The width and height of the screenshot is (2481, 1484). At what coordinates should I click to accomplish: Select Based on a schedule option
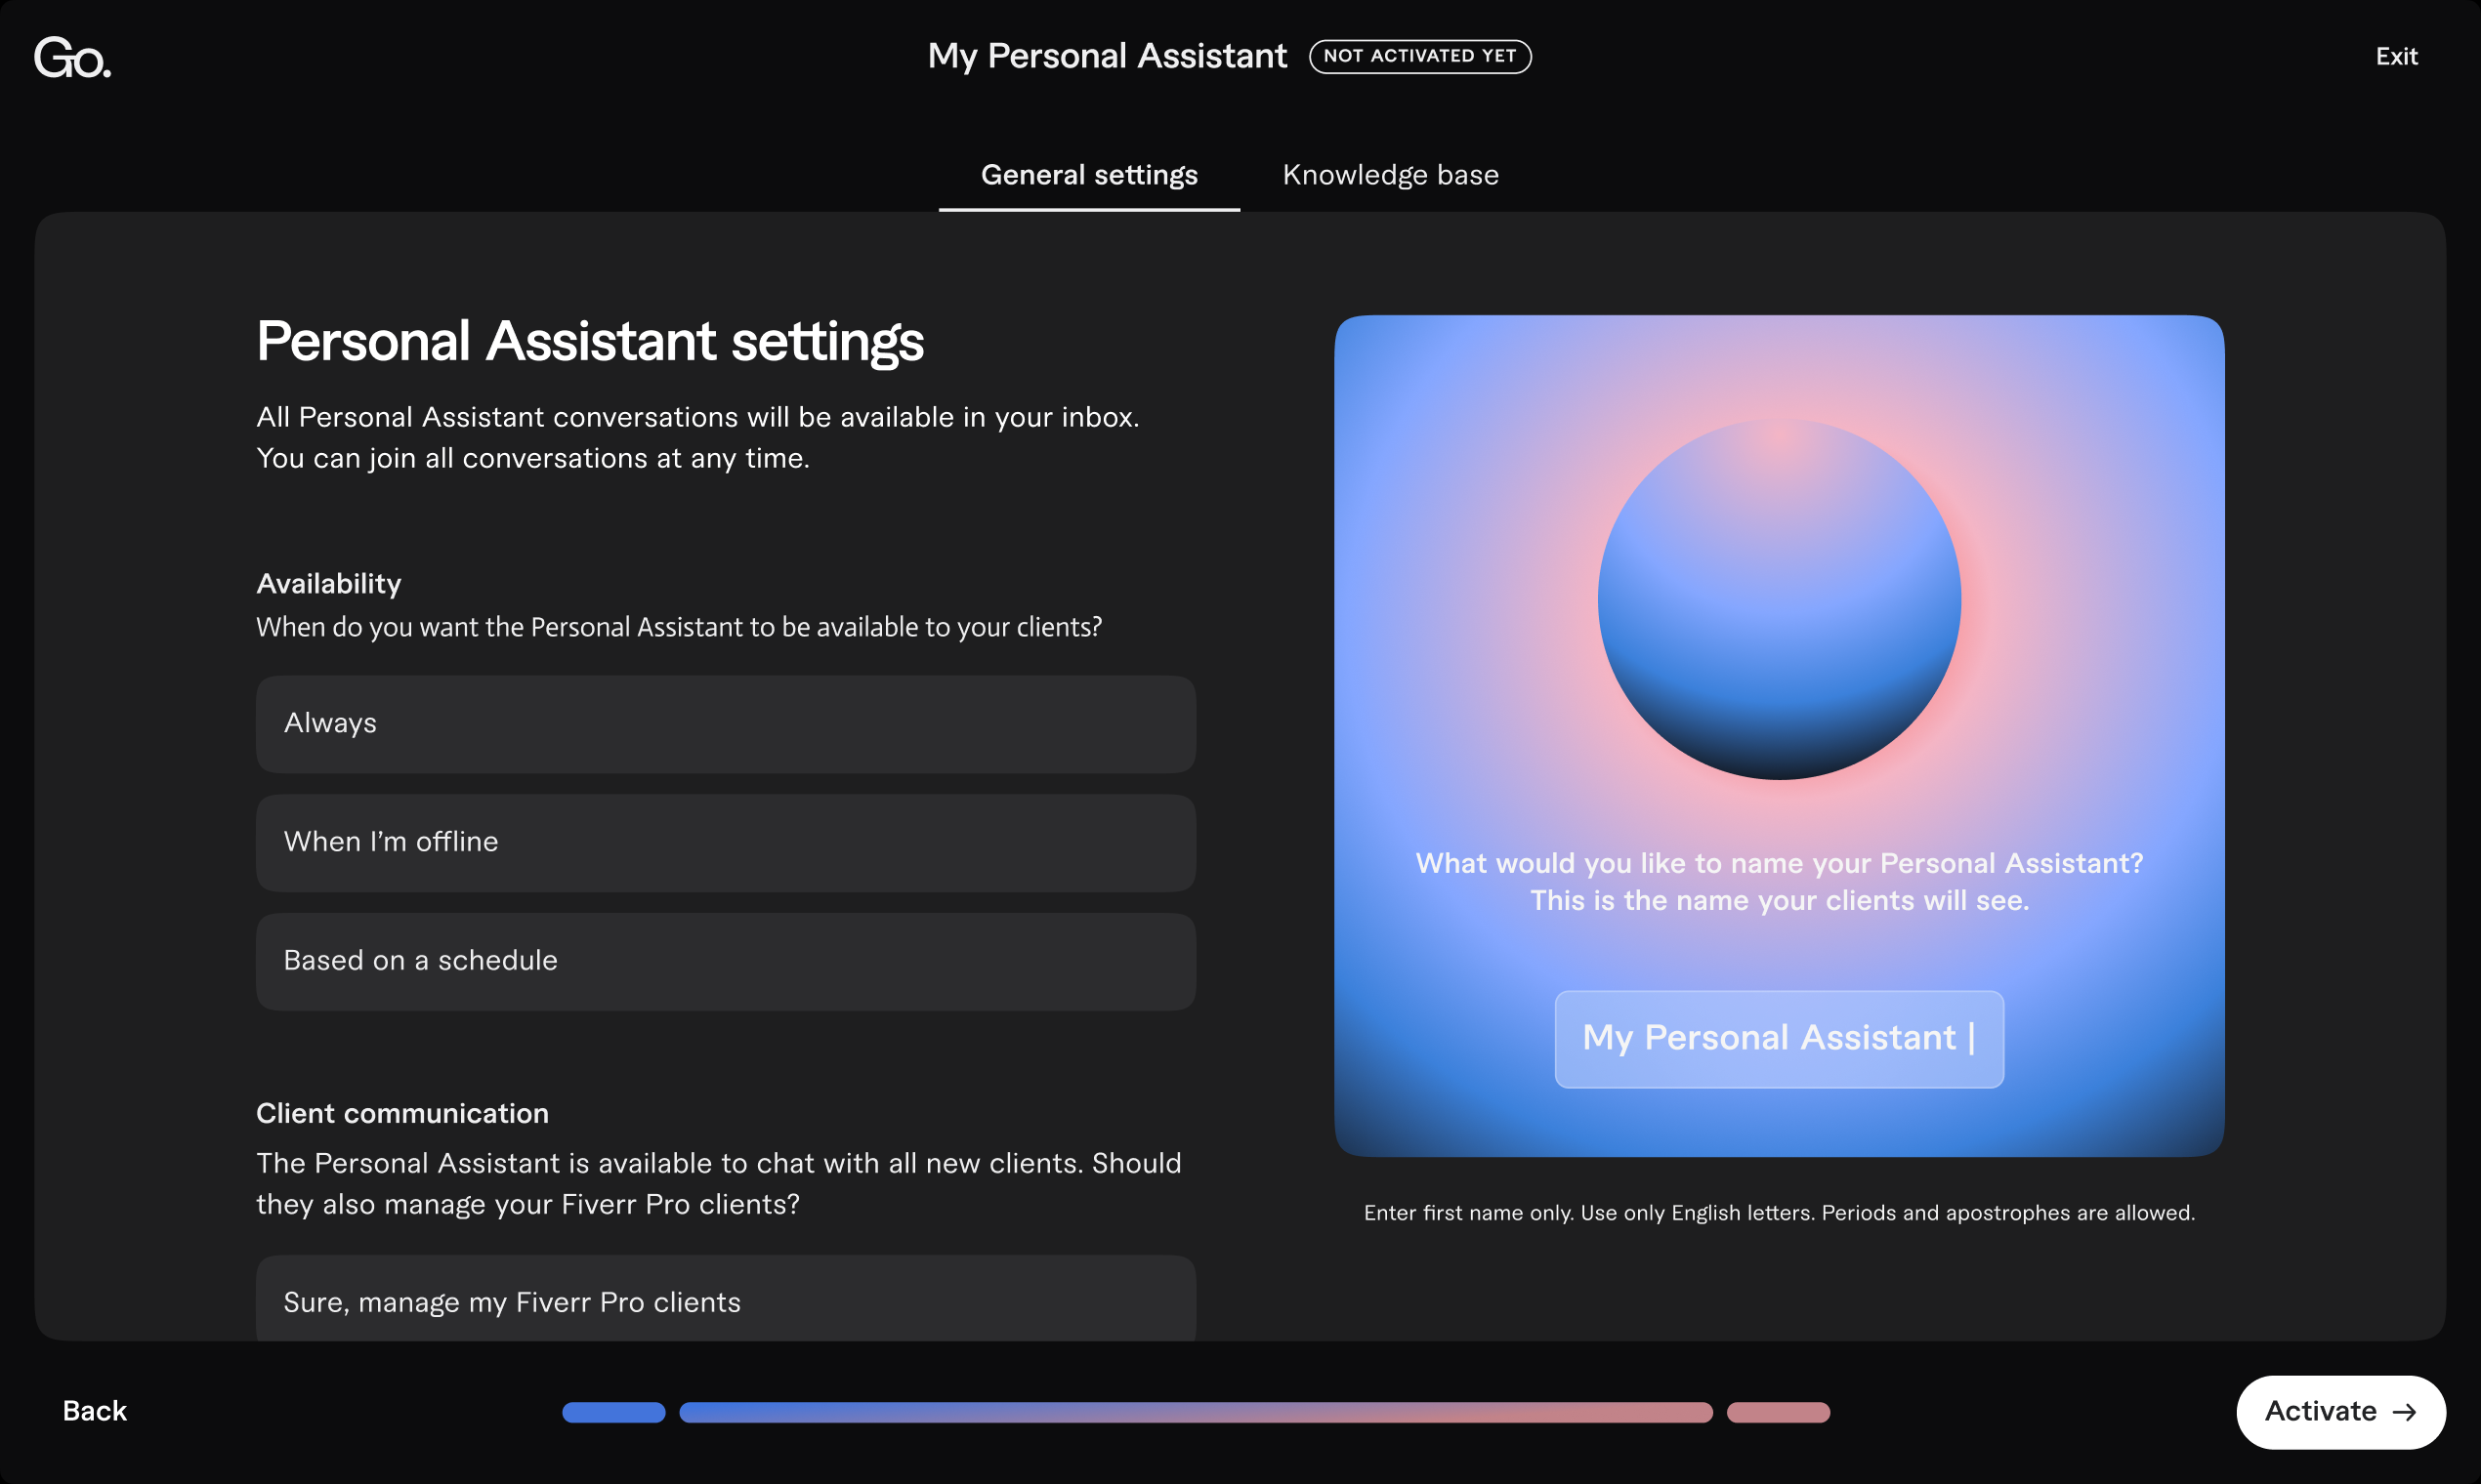[726, 961]
